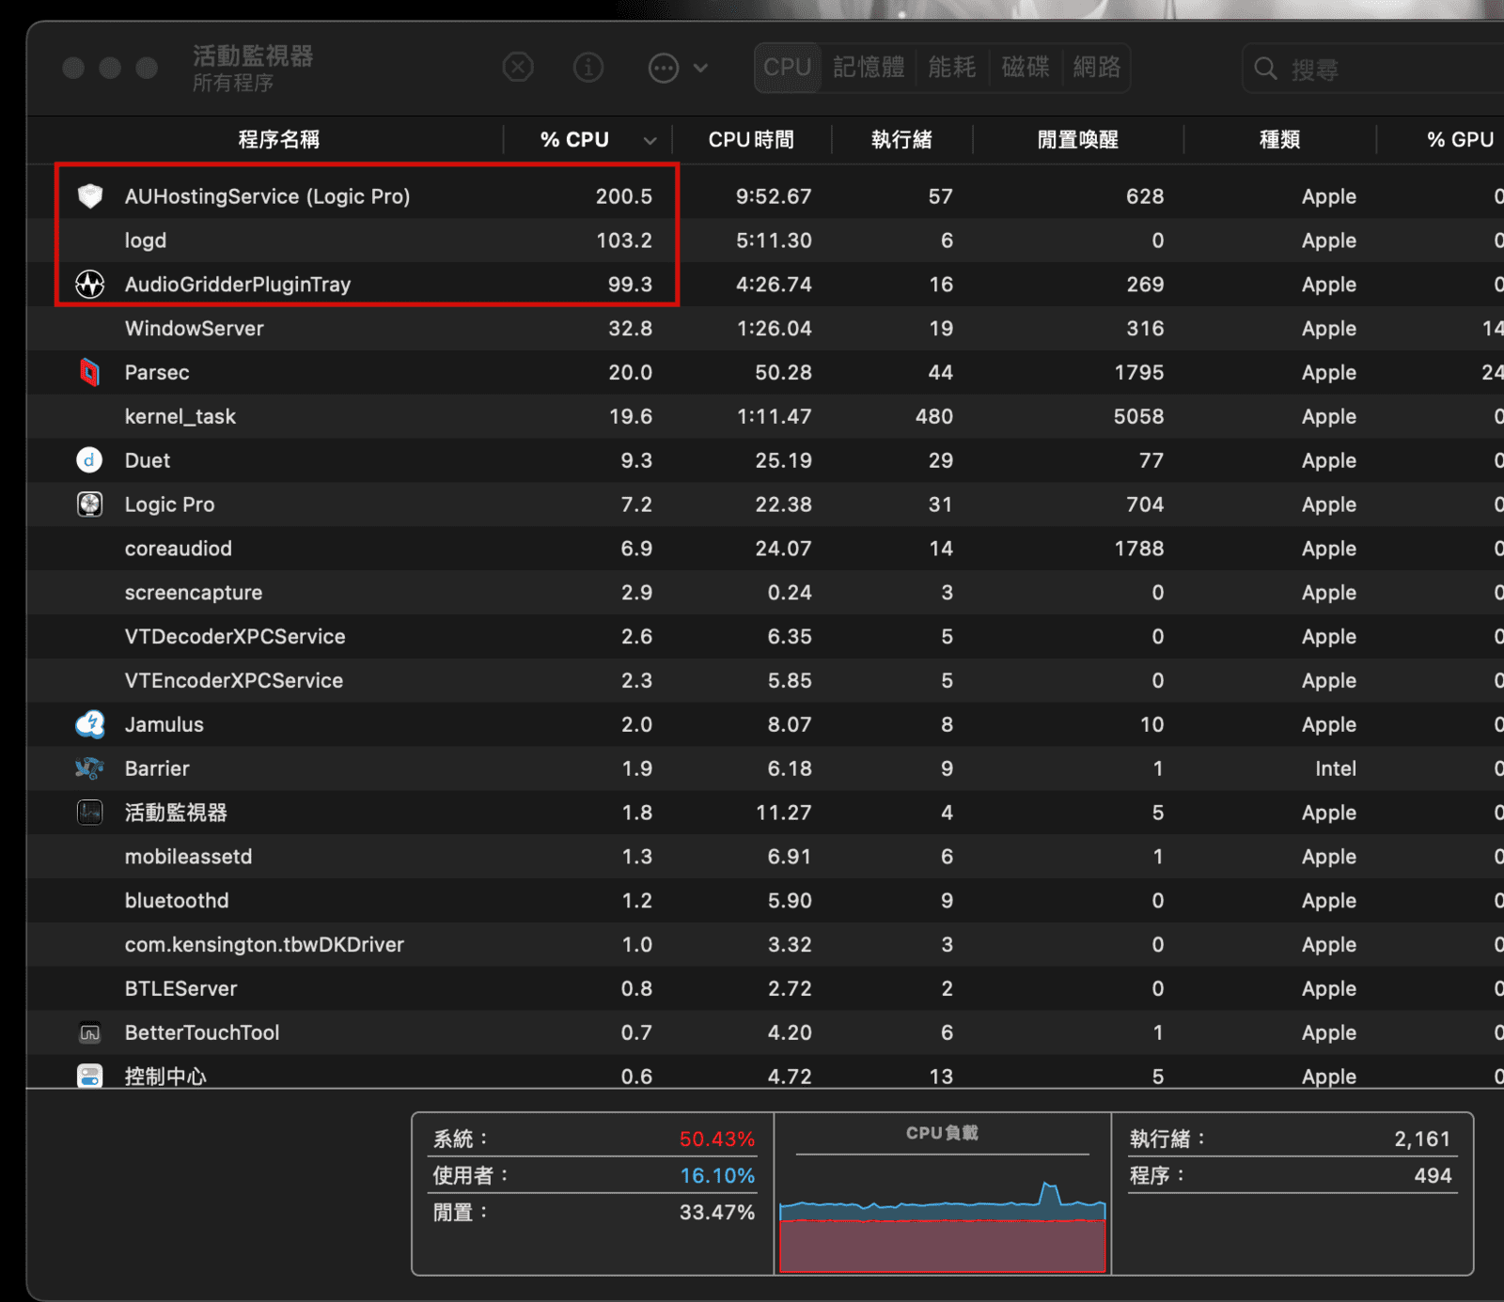Click the Barrier app icon
The height and width of the screenshot is (1302, 1504).
point(90,768)
